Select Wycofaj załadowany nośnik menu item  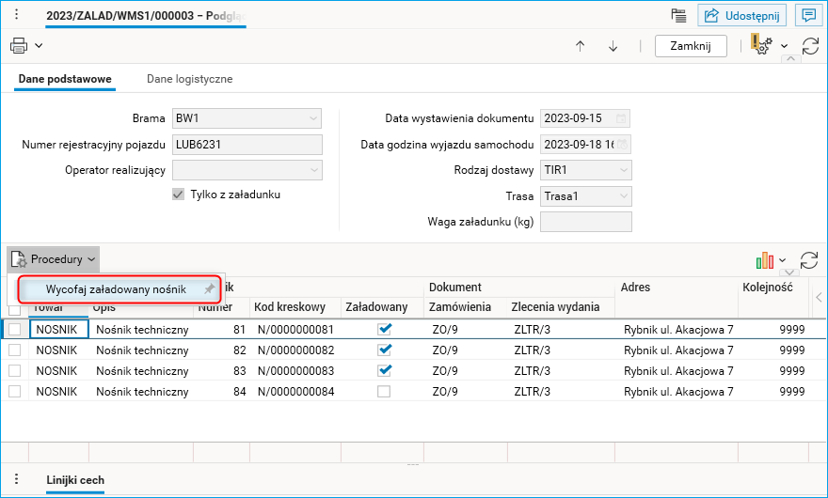117,289
